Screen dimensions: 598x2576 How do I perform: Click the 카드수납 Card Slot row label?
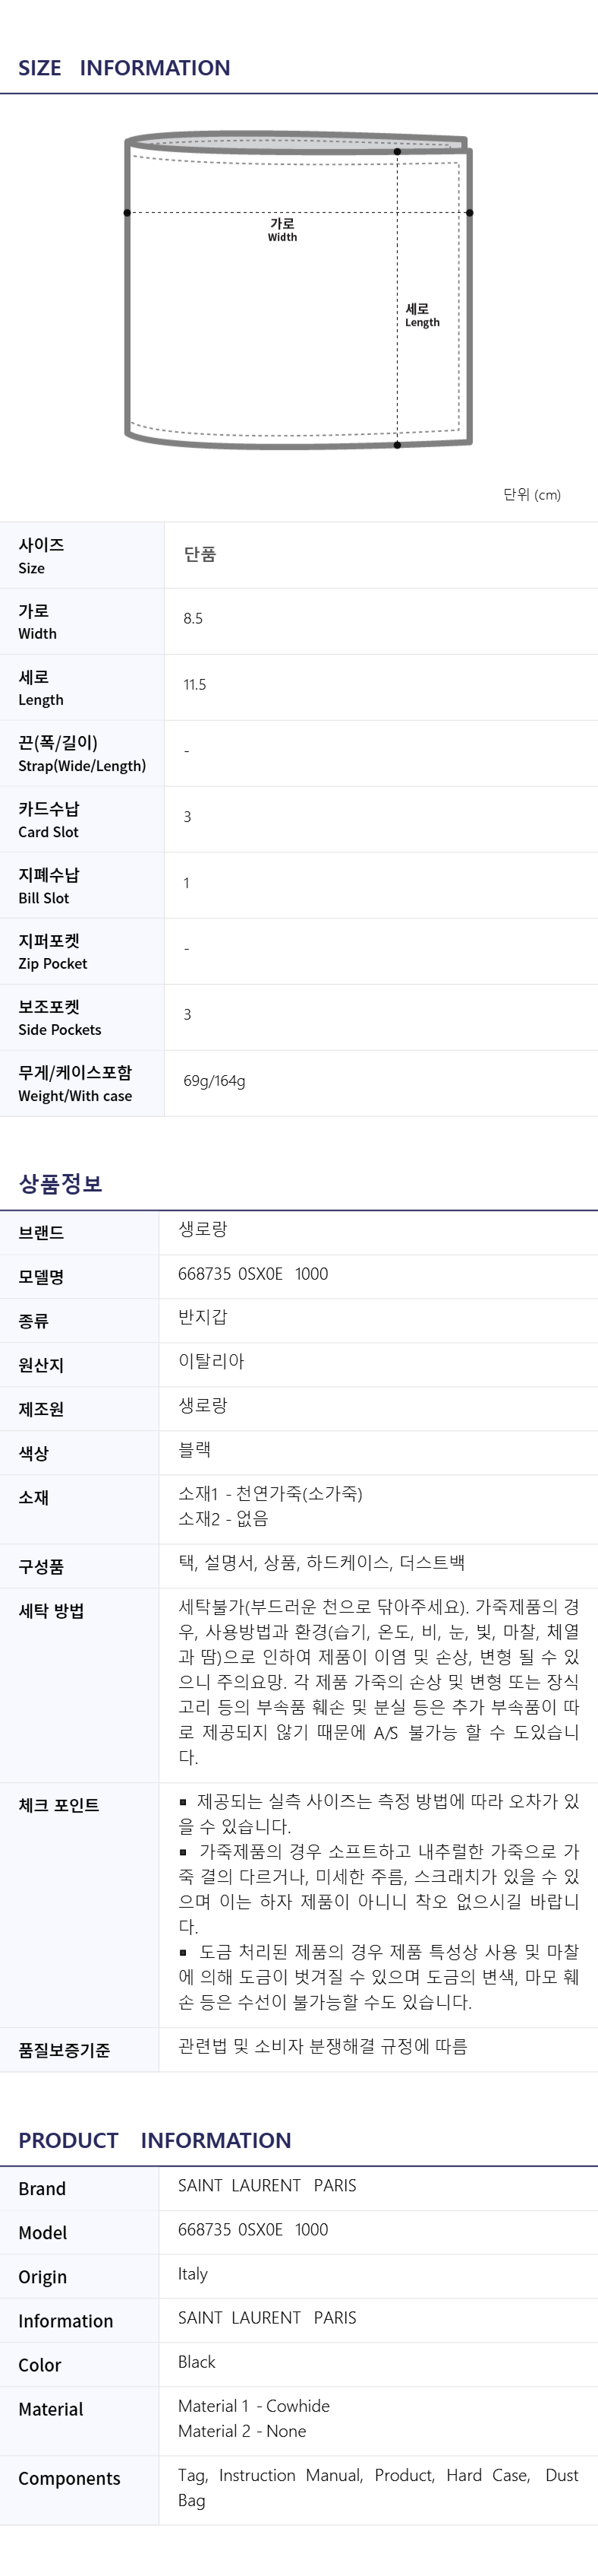[x=49, y=819]
